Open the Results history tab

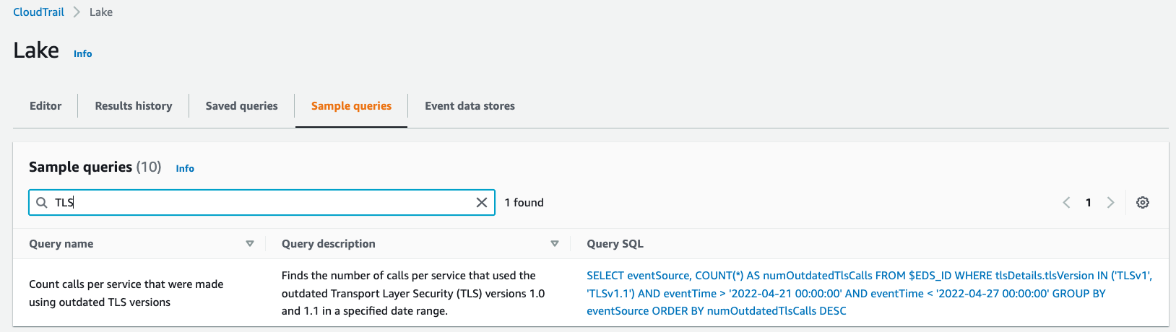134,106
